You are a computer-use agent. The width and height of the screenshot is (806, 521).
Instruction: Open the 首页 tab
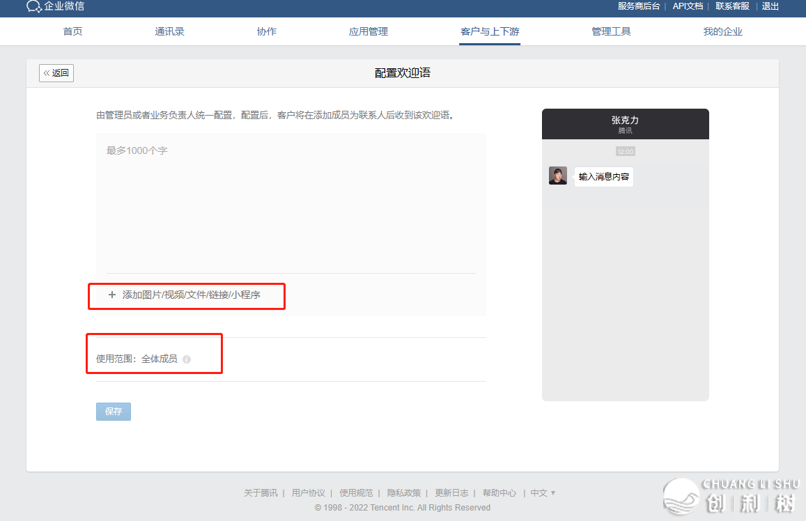72,32
